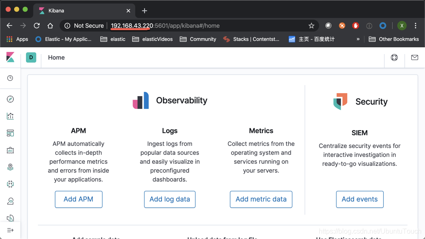
Task: Click the Add log data button
Action: (170, 199)
